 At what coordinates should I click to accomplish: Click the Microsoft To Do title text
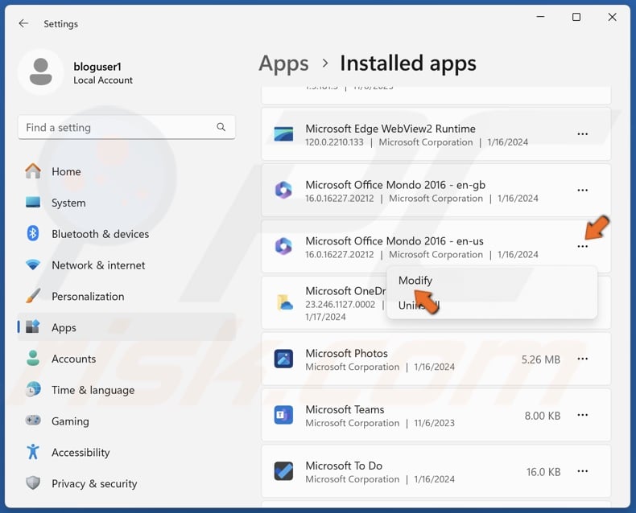pos(344,466)
